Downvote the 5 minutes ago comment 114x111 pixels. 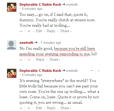tap(29, 108)
